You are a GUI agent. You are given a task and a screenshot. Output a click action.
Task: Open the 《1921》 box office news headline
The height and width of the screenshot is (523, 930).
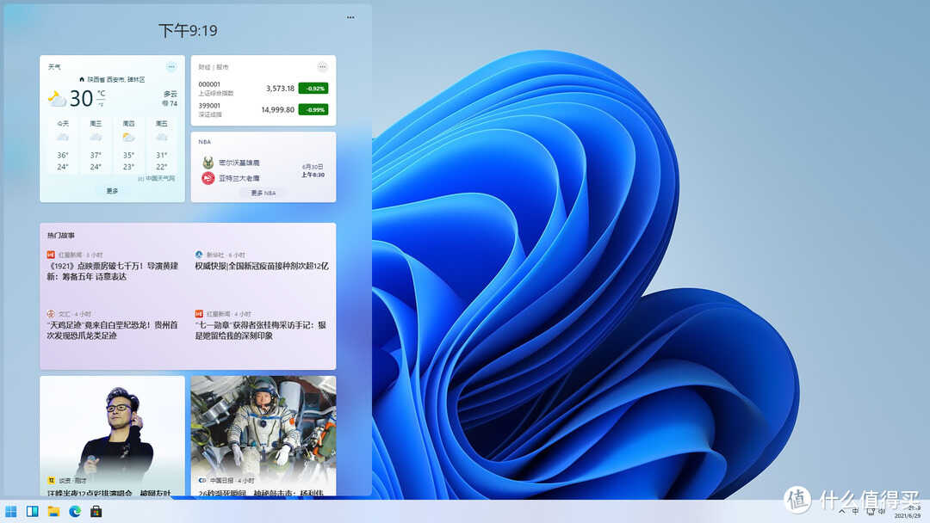tap(112, 271)
